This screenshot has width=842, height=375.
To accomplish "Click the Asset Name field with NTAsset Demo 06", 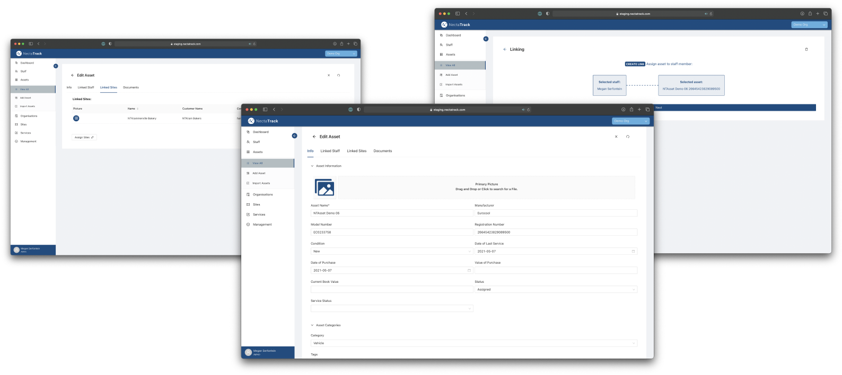I will [x=391, y=213].
